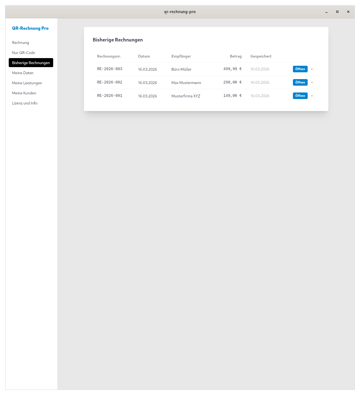The width and height of the screenshot is (360, 395).
Task: Click the Betrag column header
Action: (x=236, y=56)
